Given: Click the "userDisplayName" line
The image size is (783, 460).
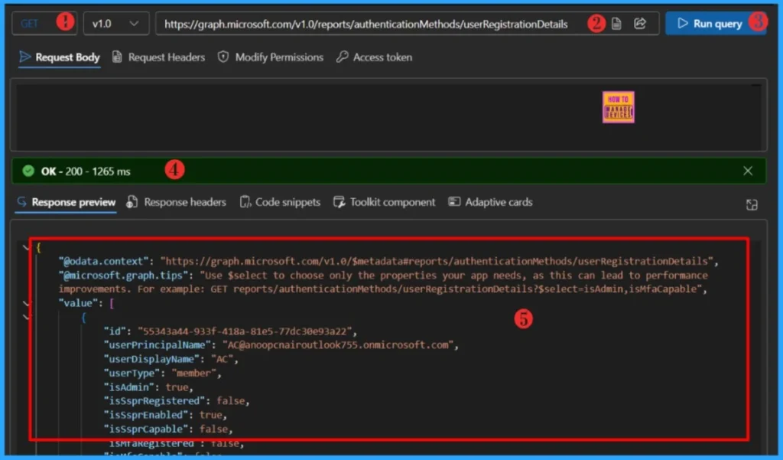Looking at the screenshot, I should 171,359.
